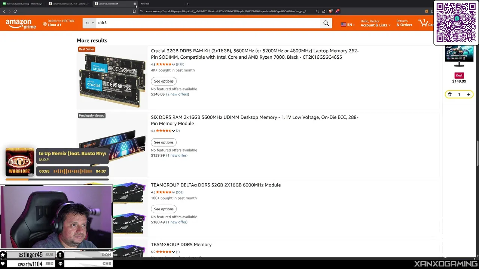Click Deliver to HECTOR Lima 41
The height and width of the screenshot is (269, 479).
(x=58, y=23)
